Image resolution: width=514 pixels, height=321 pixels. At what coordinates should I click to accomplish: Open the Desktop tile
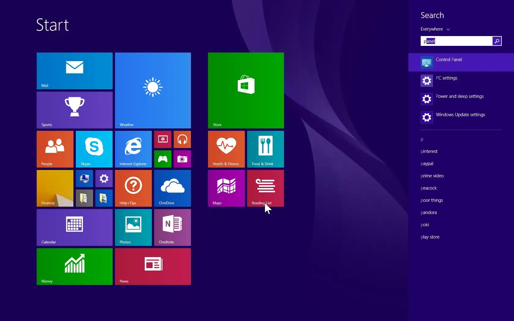[55, 188]
